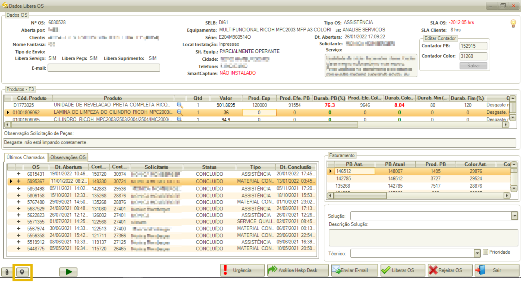Click the Enviar E-mail button
The width and height of the screenshot is (521, 286).
pos(354,270)
